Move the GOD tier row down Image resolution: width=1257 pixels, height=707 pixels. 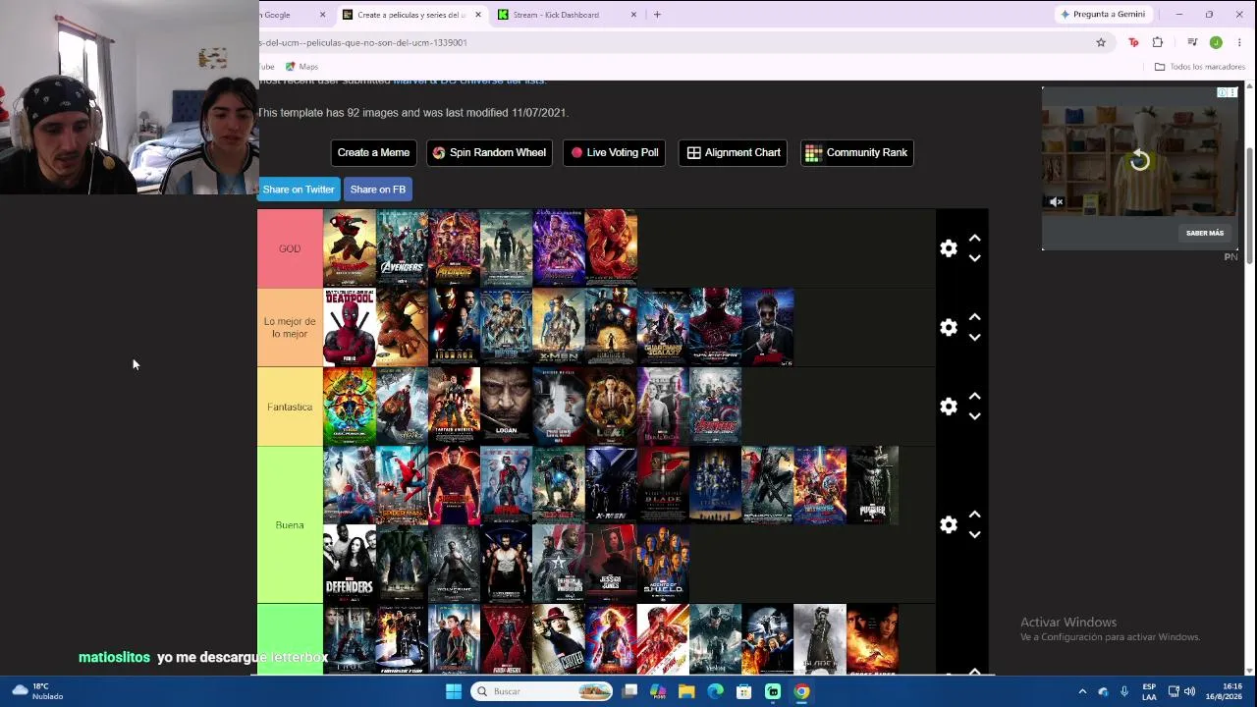tap(974, 258)
